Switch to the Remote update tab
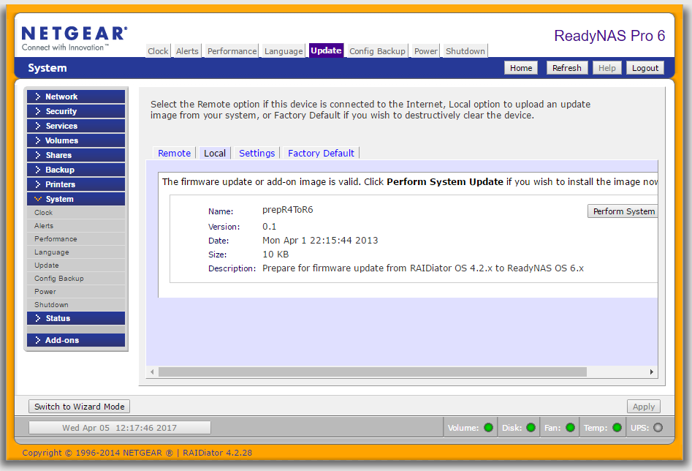The width and height of the screenshot is (692, 471). click(175, 154)
